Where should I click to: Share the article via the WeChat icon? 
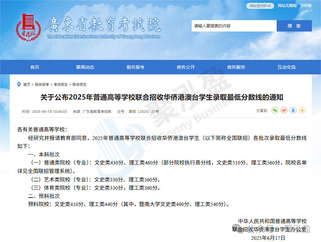coord(274,110)
